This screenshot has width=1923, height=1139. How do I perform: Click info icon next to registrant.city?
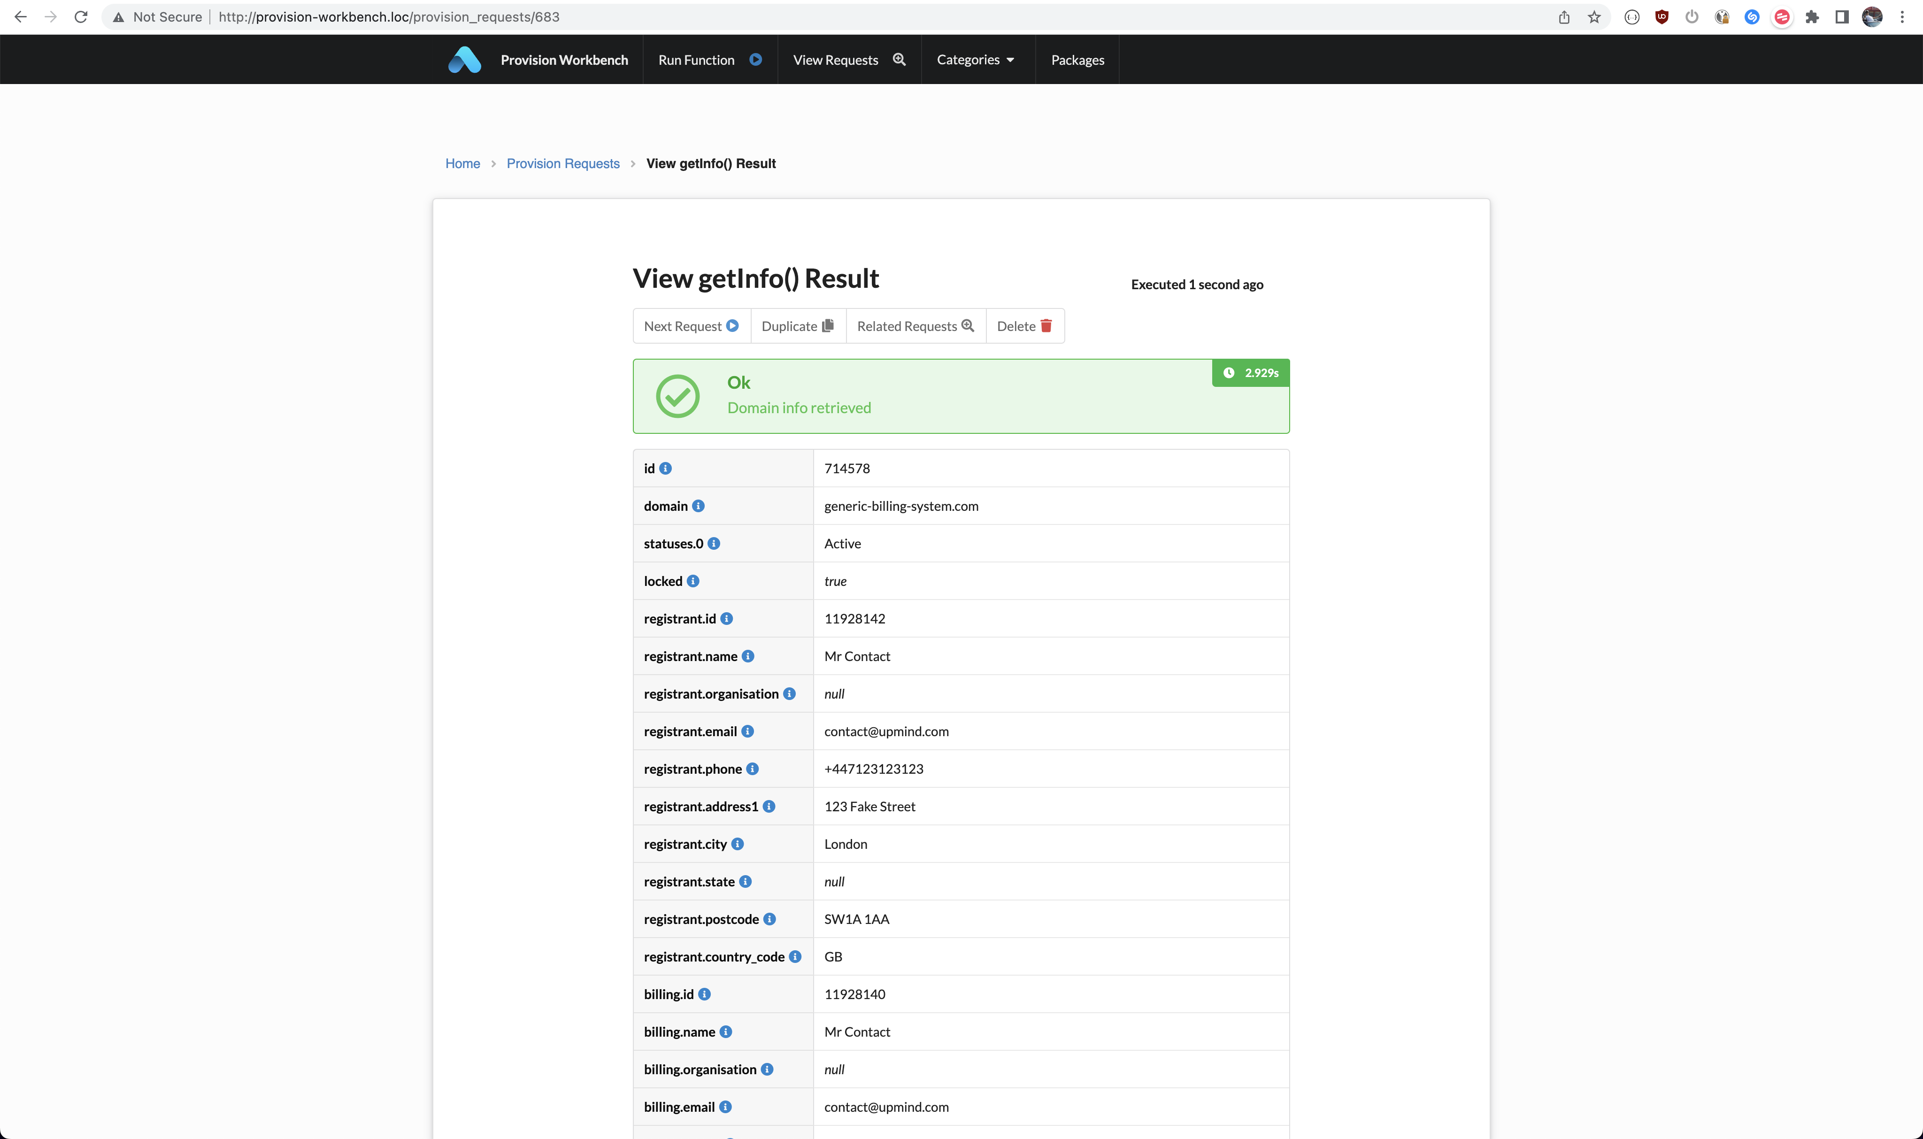(x=738, y=844)
